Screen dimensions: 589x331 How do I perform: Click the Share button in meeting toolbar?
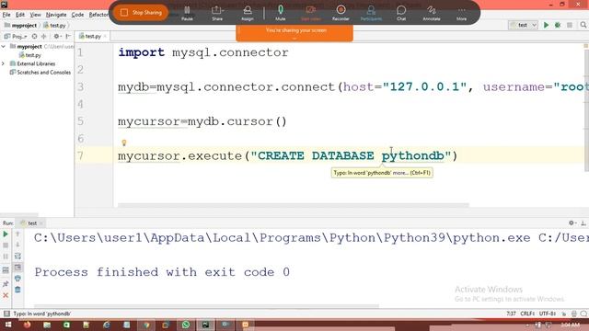(217, 13)
